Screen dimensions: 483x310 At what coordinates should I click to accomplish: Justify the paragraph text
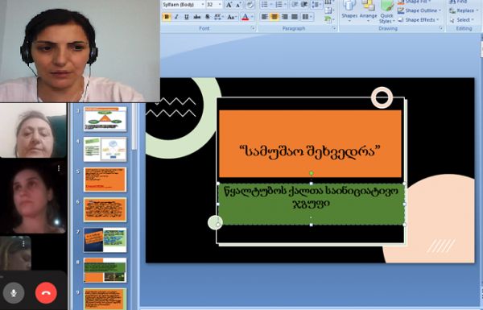coord(295,17)
